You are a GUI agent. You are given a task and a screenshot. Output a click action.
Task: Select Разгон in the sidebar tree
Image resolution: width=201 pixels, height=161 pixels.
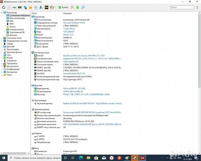(13, 27)
